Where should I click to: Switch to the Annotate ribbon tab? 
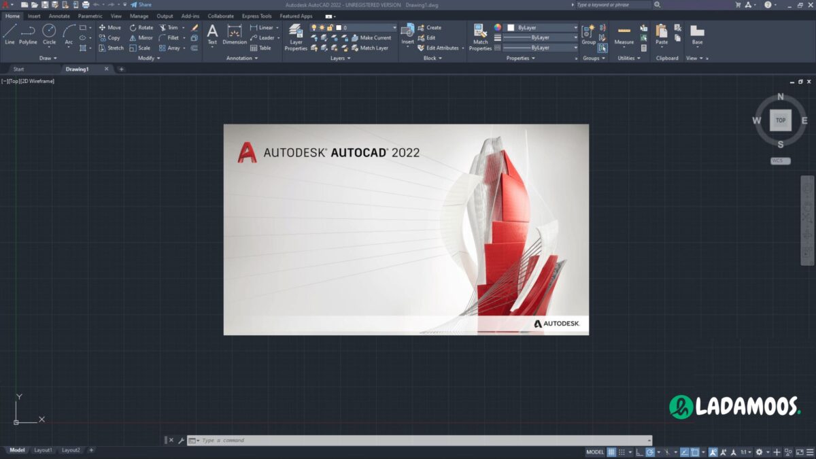59,16
